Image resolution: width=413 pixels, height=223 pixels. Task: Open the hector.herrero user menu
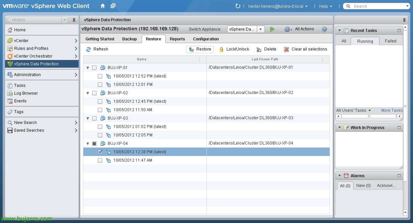tap(278, 6)
